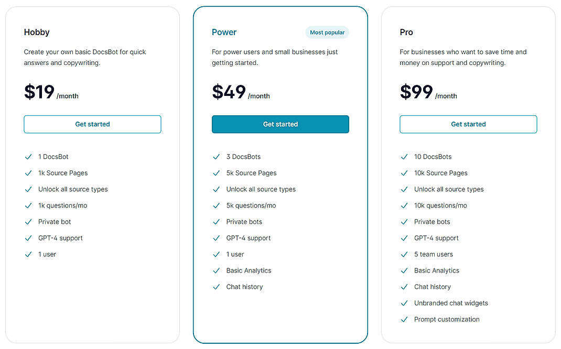Click the checkmark beside "Private bots" in Power plan
The height and width of the screenshot is (349, 561).
[216, 222]
